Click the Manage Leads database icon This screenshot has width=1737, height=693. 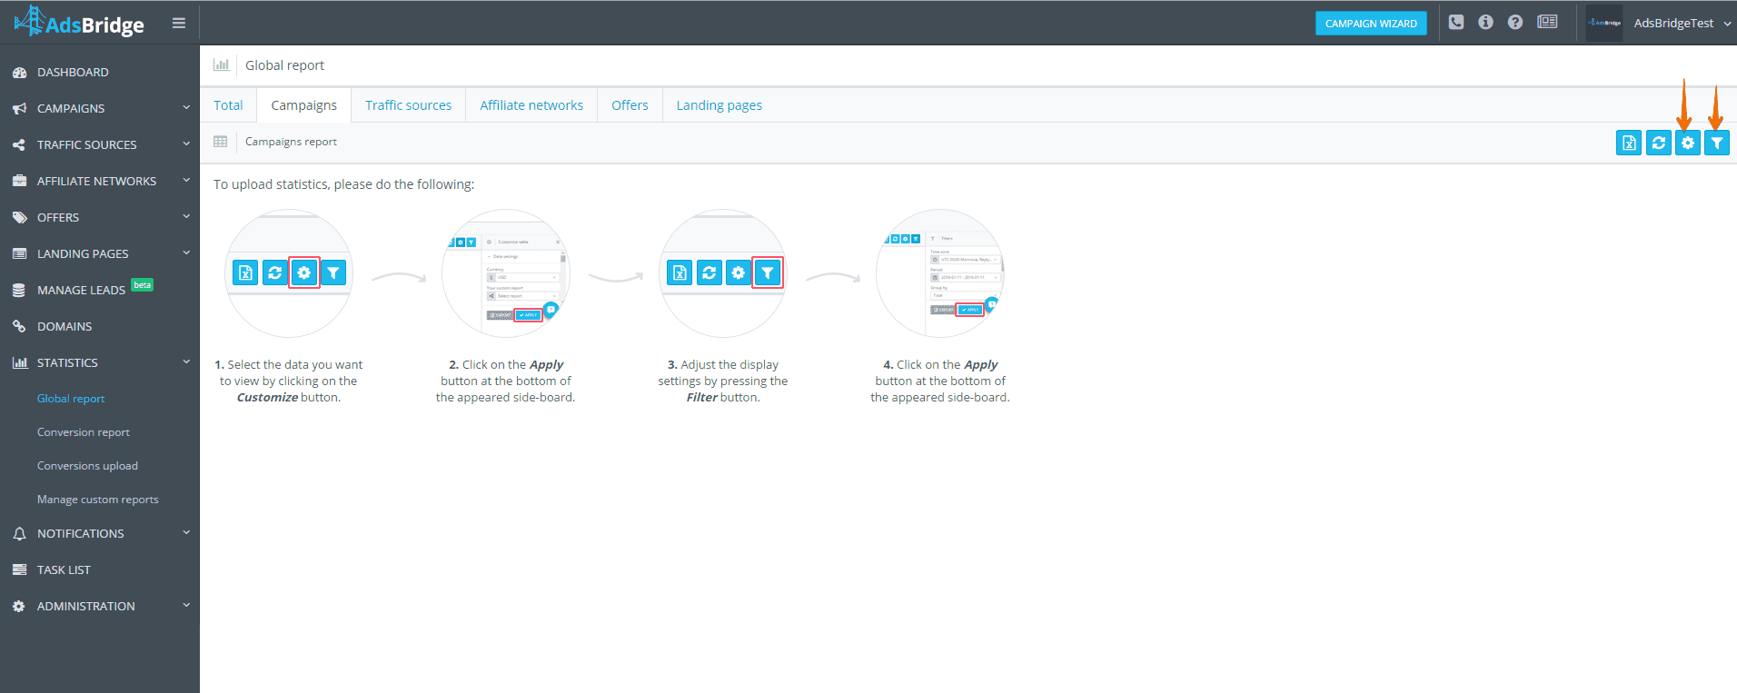pyautogui.click(x=19, y=291)
